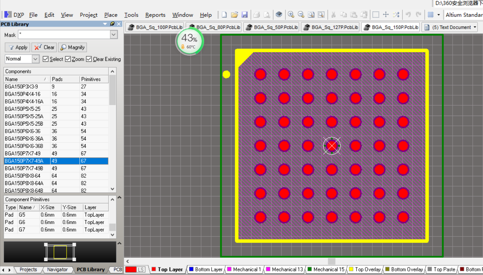
Task: Click the layer stack devices icon
Action: 279,14
